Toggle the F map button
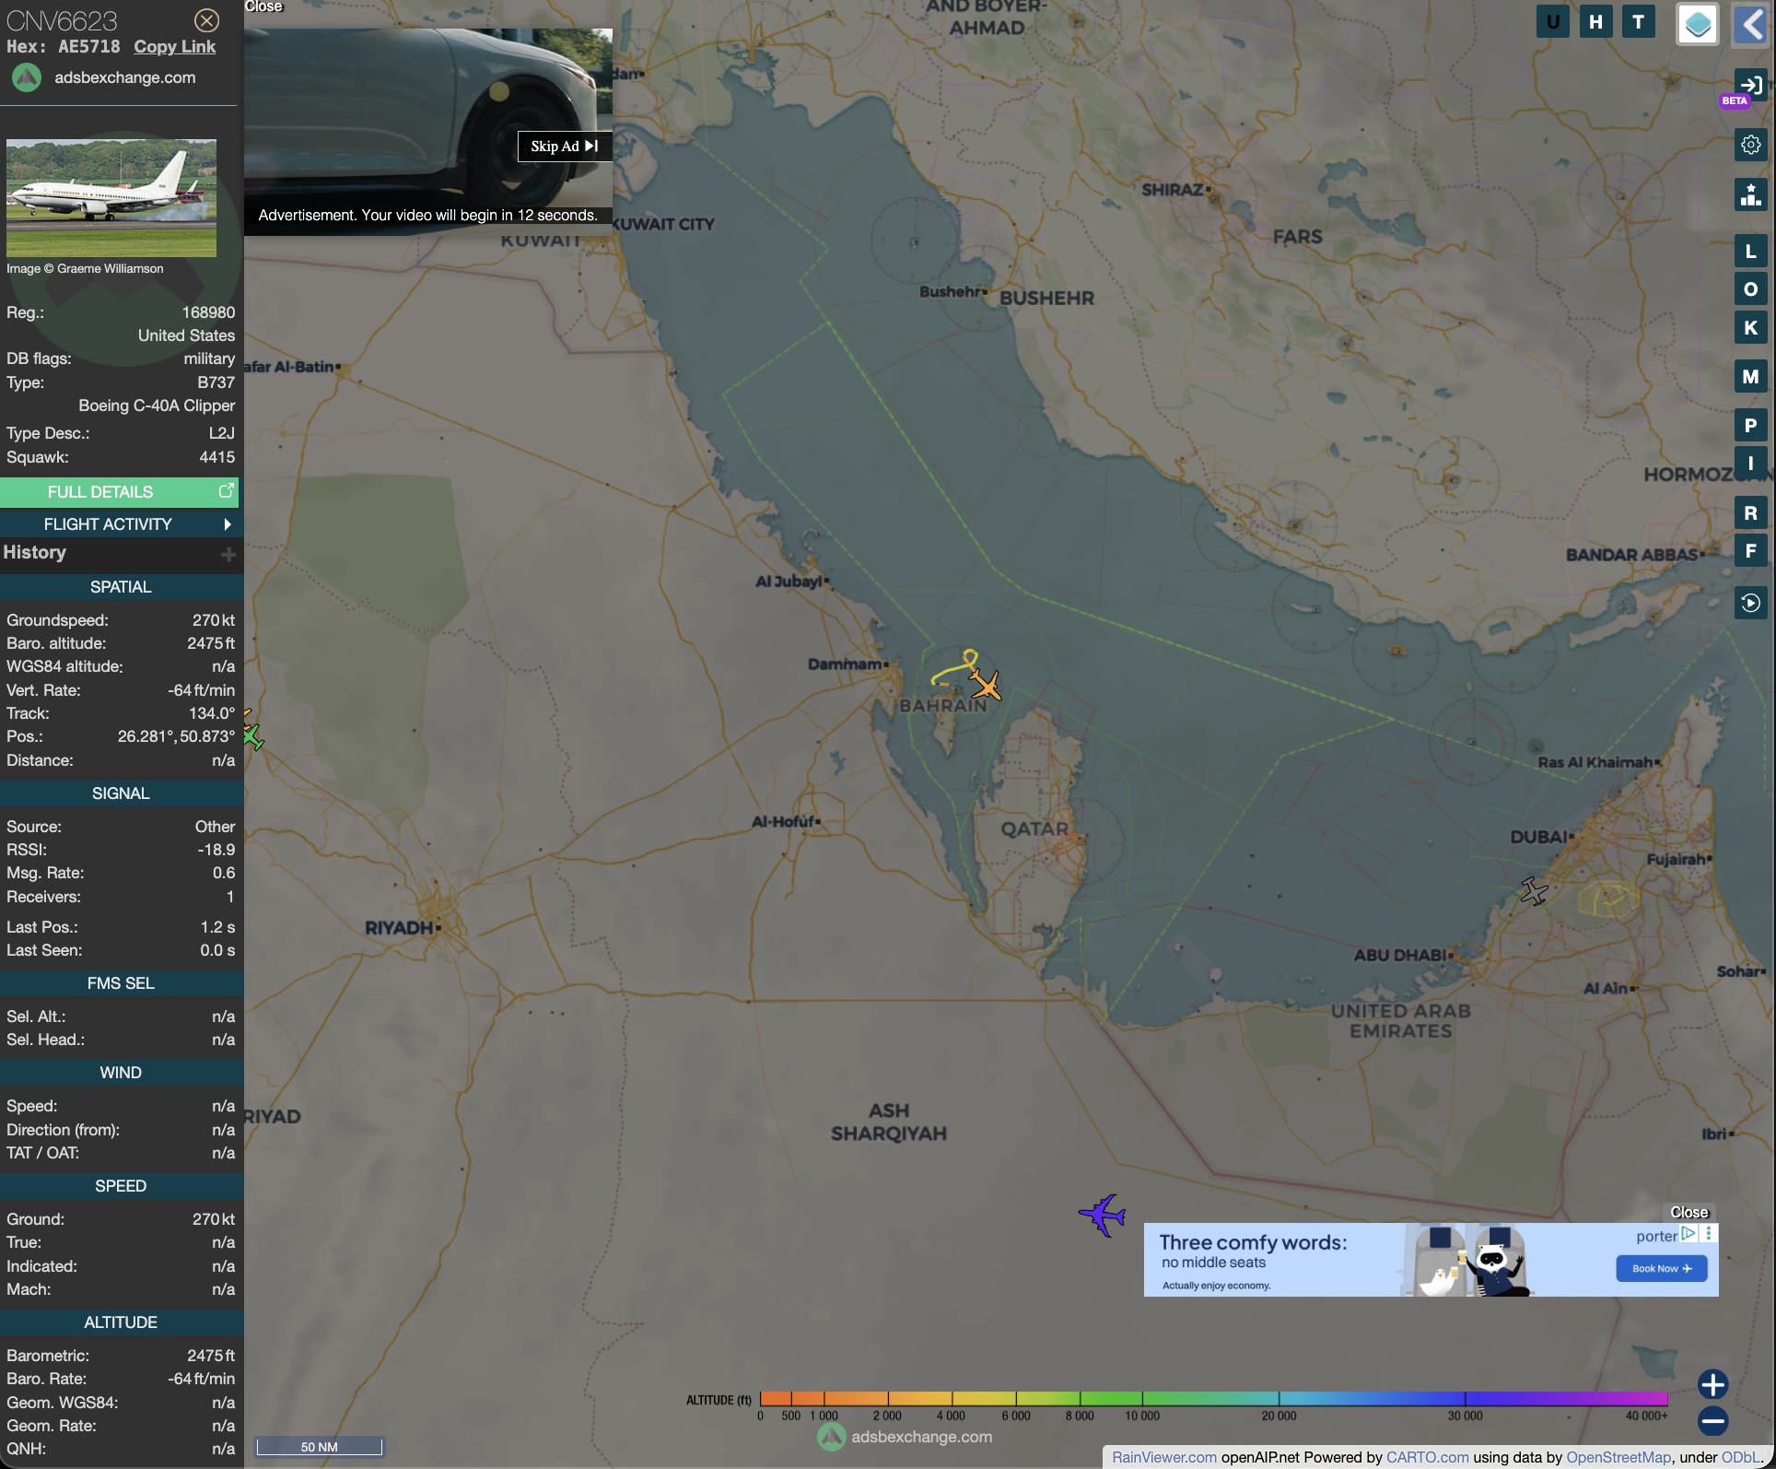The width and height of the screenshot is (1776, 1469). point(1750,551)
